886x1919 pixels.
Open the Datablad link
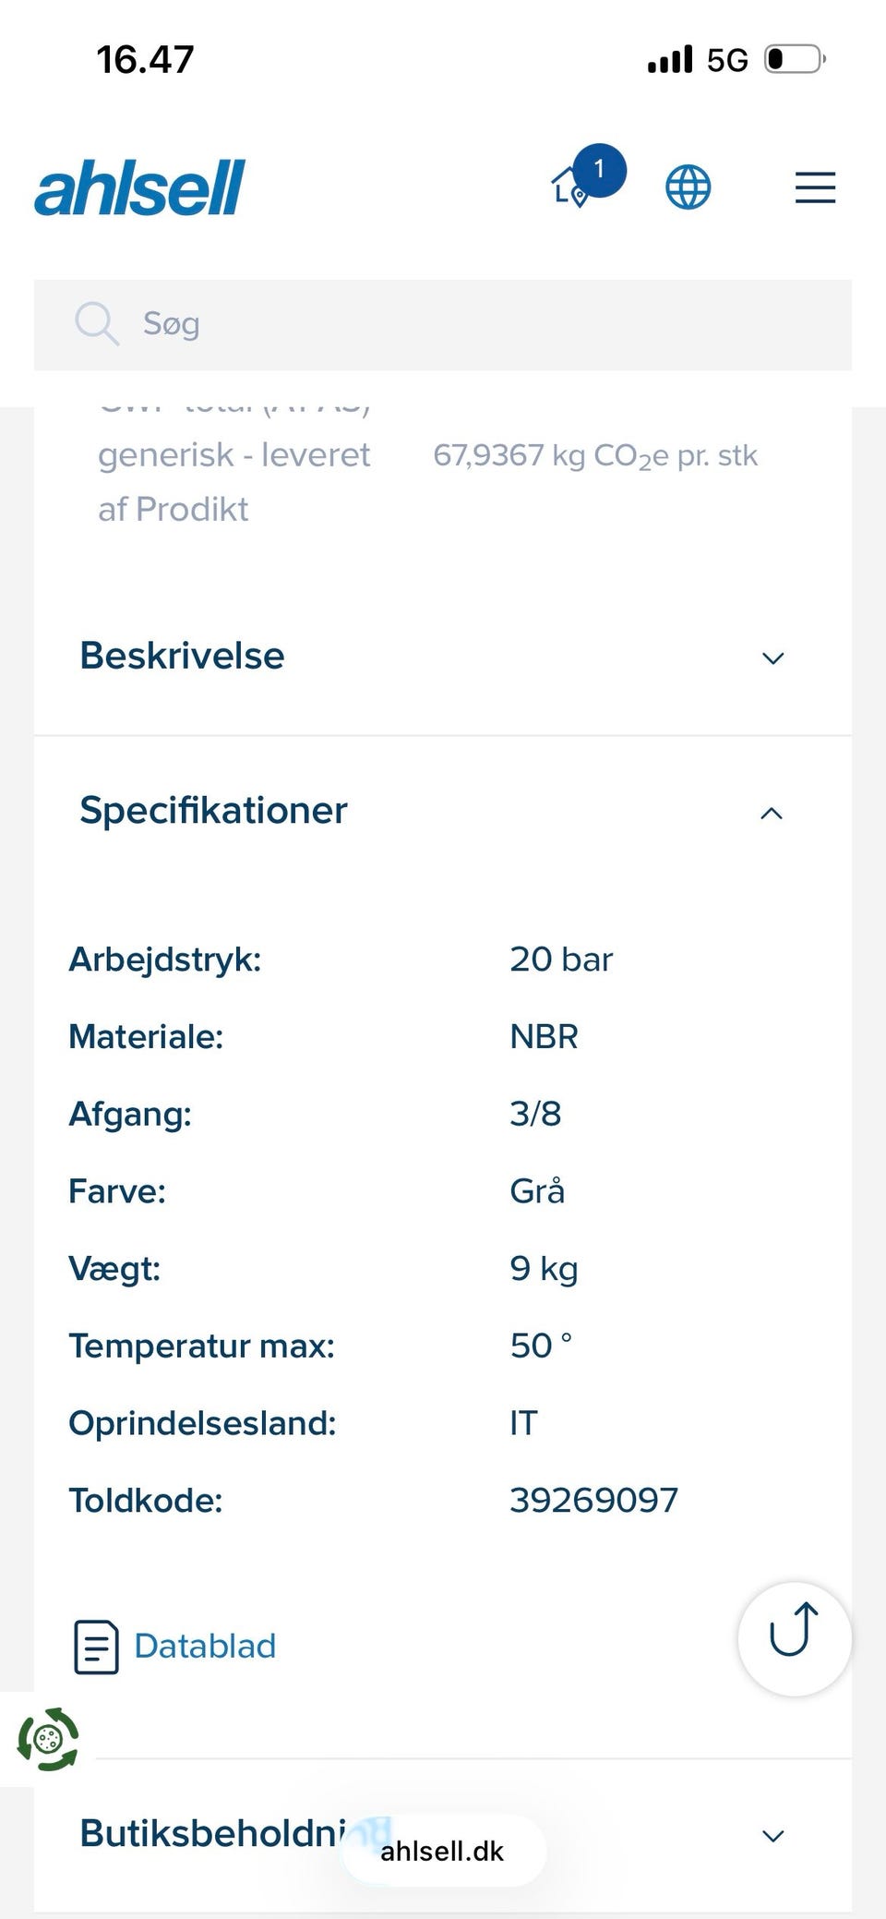[x=205, y=1646]
